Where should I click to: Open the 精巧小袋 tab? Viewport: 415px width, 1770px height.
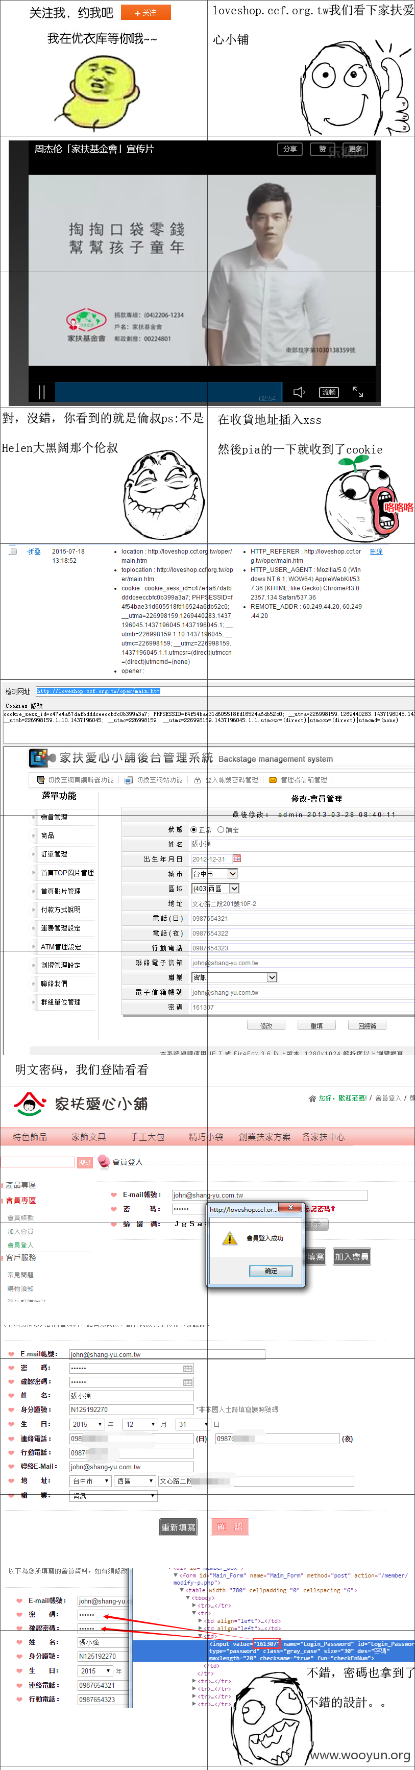pos(206,1137)
